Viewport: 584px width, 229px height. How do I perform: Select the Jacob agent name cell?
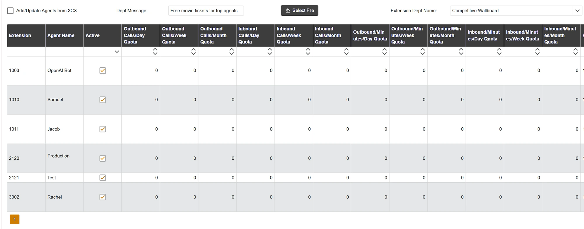tap(64, 129)
